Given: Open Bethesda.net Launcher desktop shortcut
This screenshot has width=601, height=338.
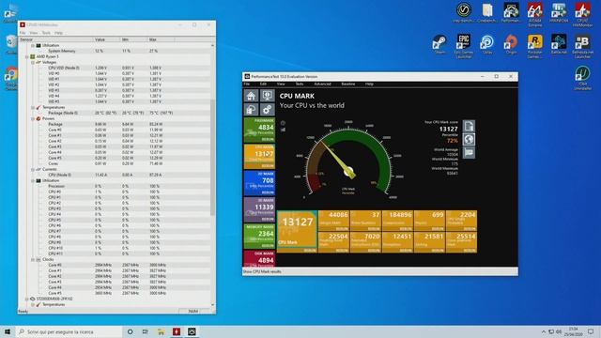Looking at the screenshot, I should pyautogui.click(x=582, y=46).
